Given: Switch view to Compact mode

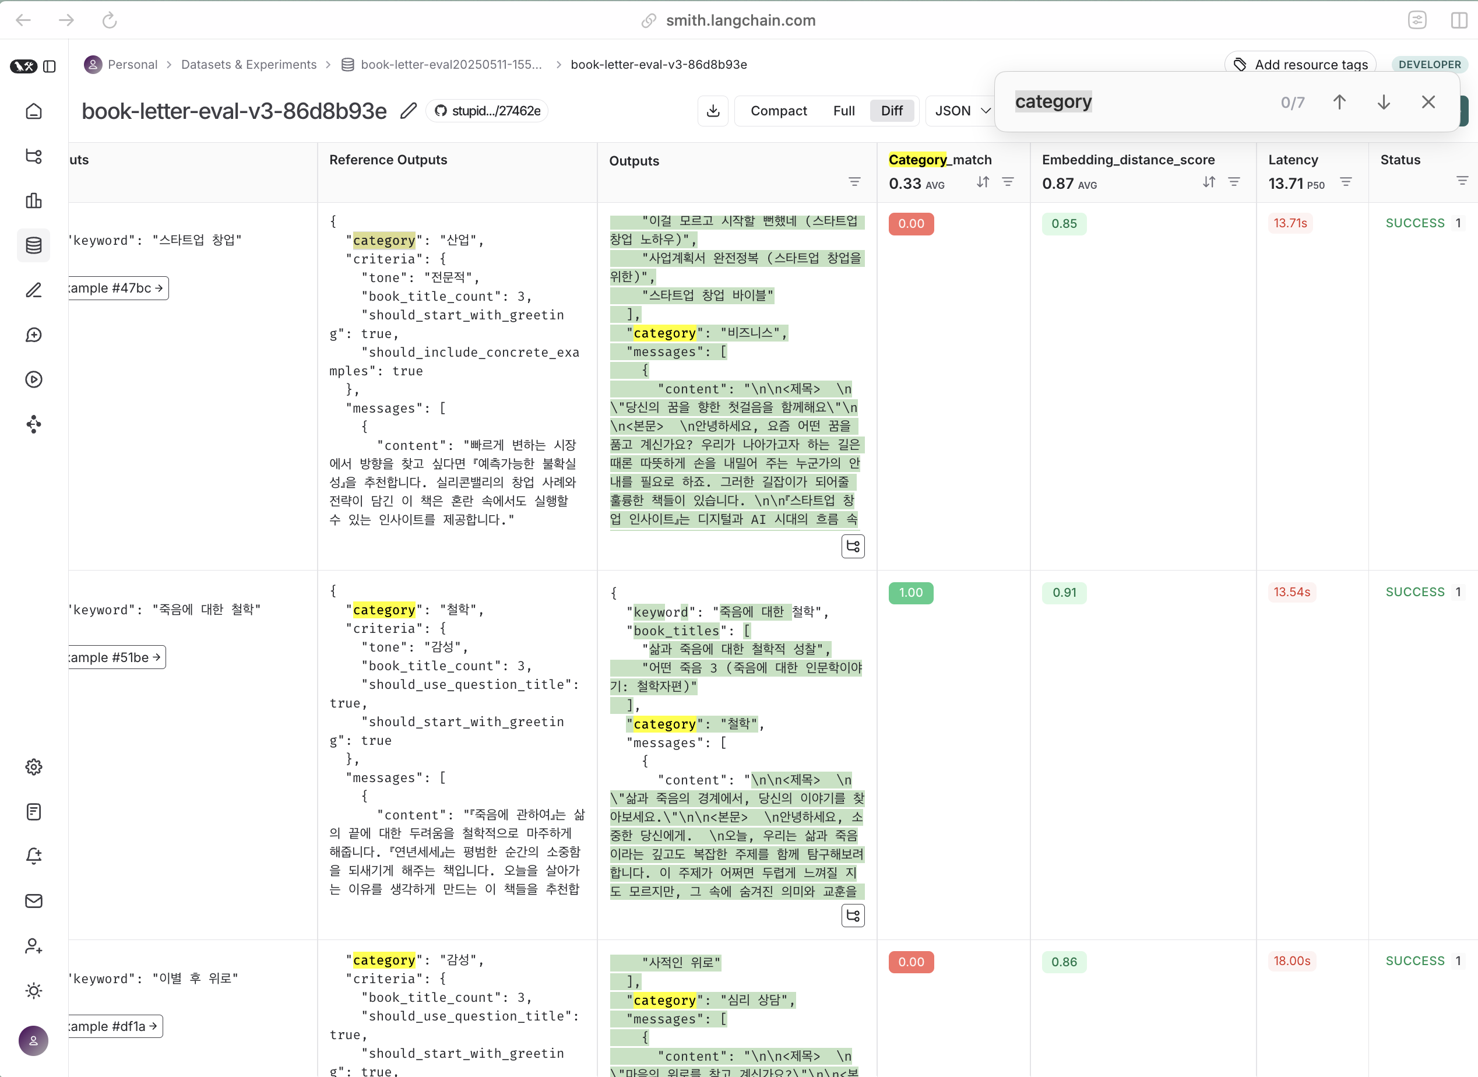Looking at the screenshot, I should coord(779,111).
